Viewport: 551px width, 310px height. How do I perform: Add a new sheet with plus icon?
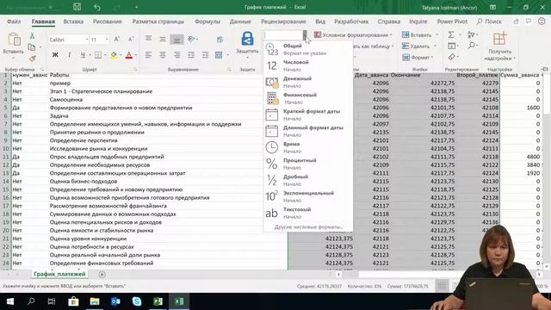coord(102,275)
